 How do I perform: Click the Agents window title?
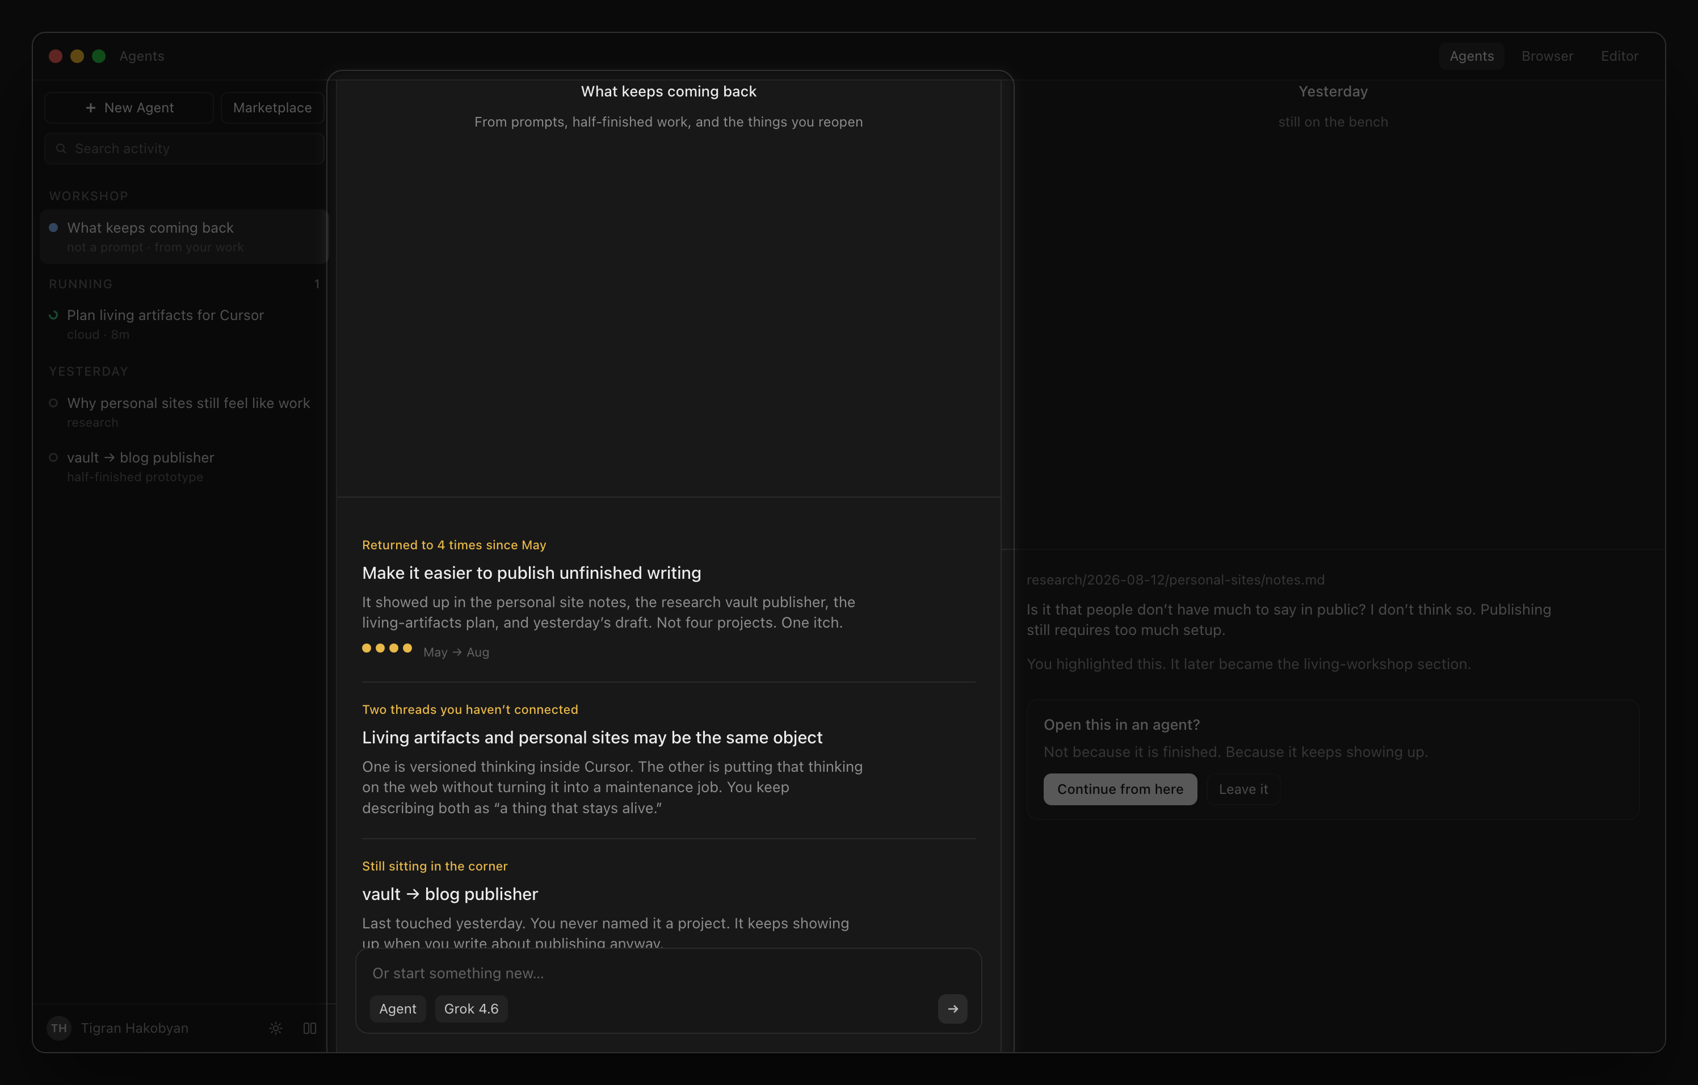click(x=142, y=56)
